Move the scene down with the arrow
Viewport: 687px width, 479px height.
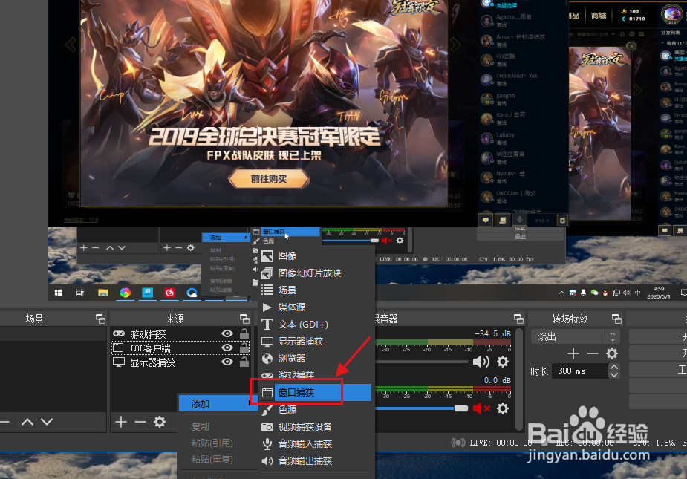point(47,422)
